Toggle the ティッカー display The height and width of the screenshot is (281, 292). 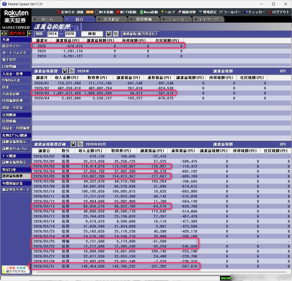point(254,12)
